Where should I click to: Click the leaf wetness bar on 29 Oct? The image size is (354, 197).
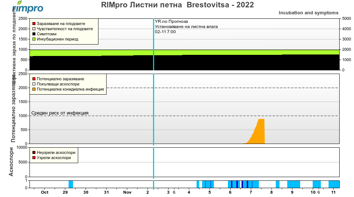pos(71,184)
